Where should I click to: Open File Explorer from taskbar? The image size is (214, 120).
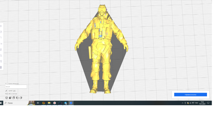click(49, 103)
